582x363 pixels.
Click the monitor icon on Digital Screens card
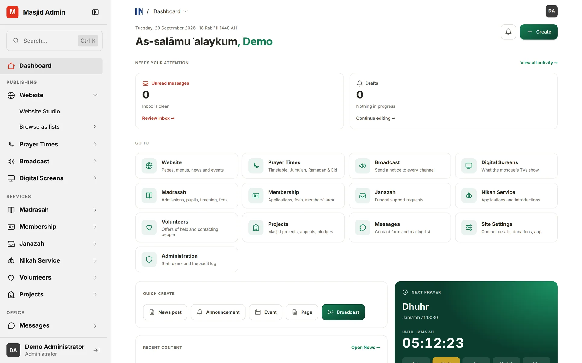pyautogui.click(x=469, y=166)
